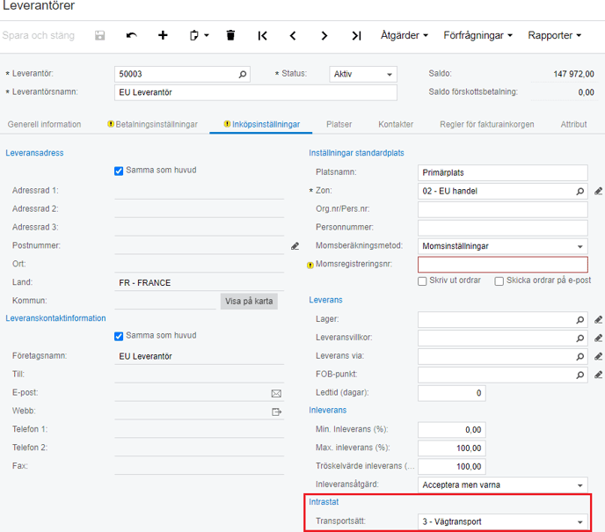Edit Leverans via with pencil icon

(x=599, y=356)
